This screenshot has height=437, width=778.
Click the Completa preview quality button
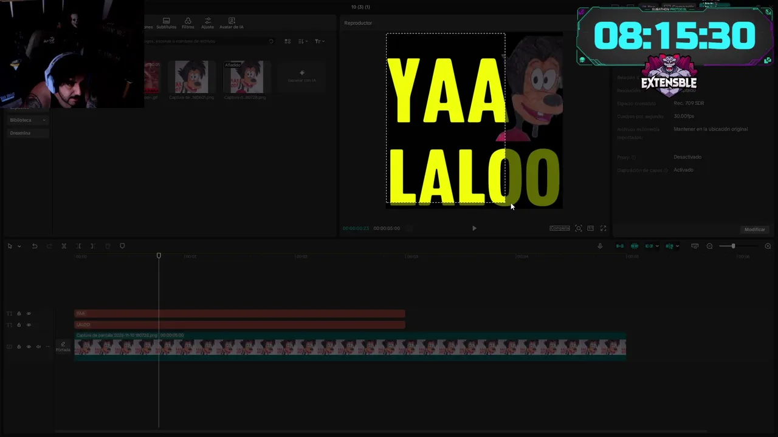pyautogui.click(x=560, y=228)
